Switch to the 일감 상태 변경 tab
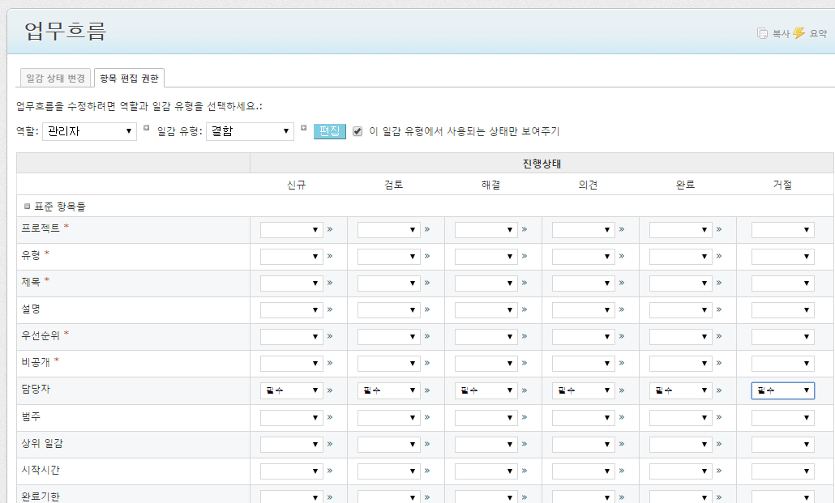 click(55, 78)
